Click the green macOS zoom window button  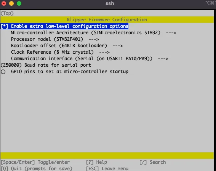point(19,3)
